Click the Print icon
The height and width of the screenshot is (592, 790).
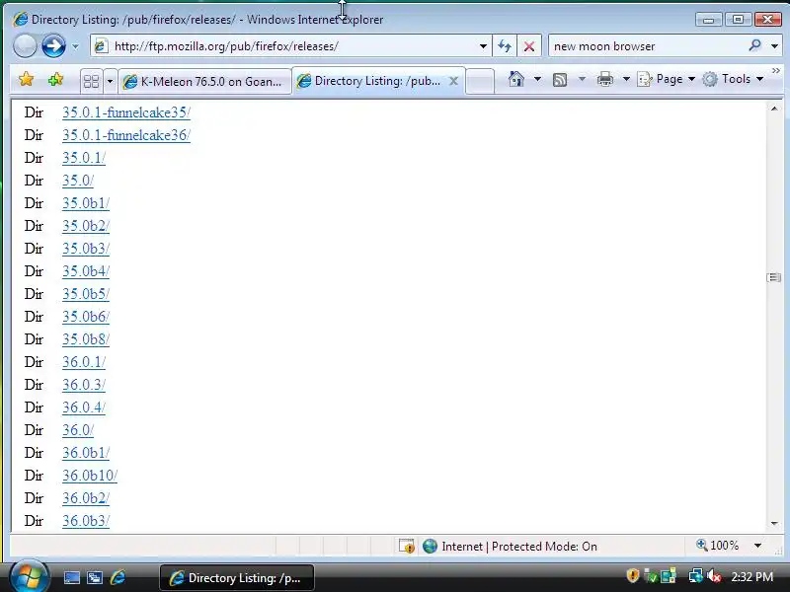pyautogui.click(x=605, y=79)
